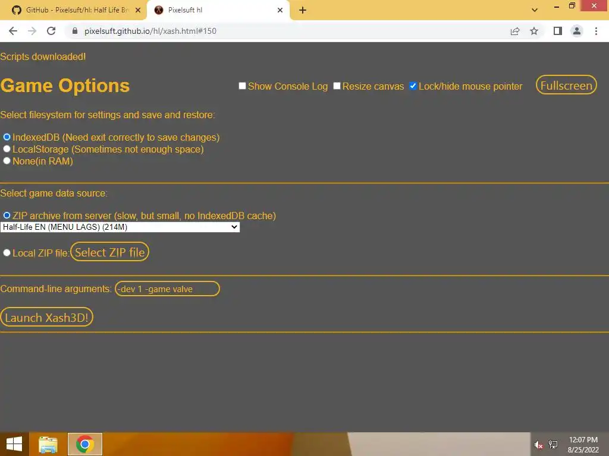Click the address bar URL
Screen dimensions: 609x456
150,31
